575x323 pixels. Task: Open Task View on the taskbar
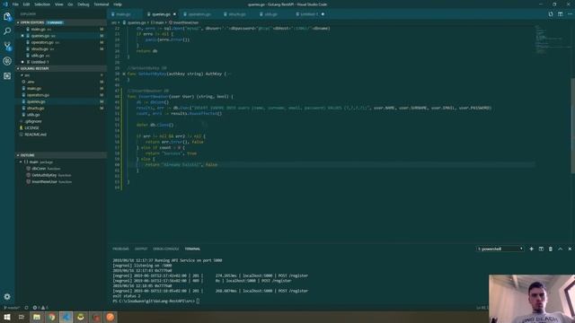pos(22,317)
